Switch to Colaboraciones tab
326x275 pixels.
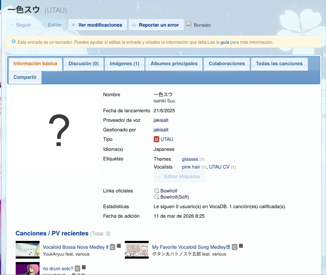[x=227, y=64]
